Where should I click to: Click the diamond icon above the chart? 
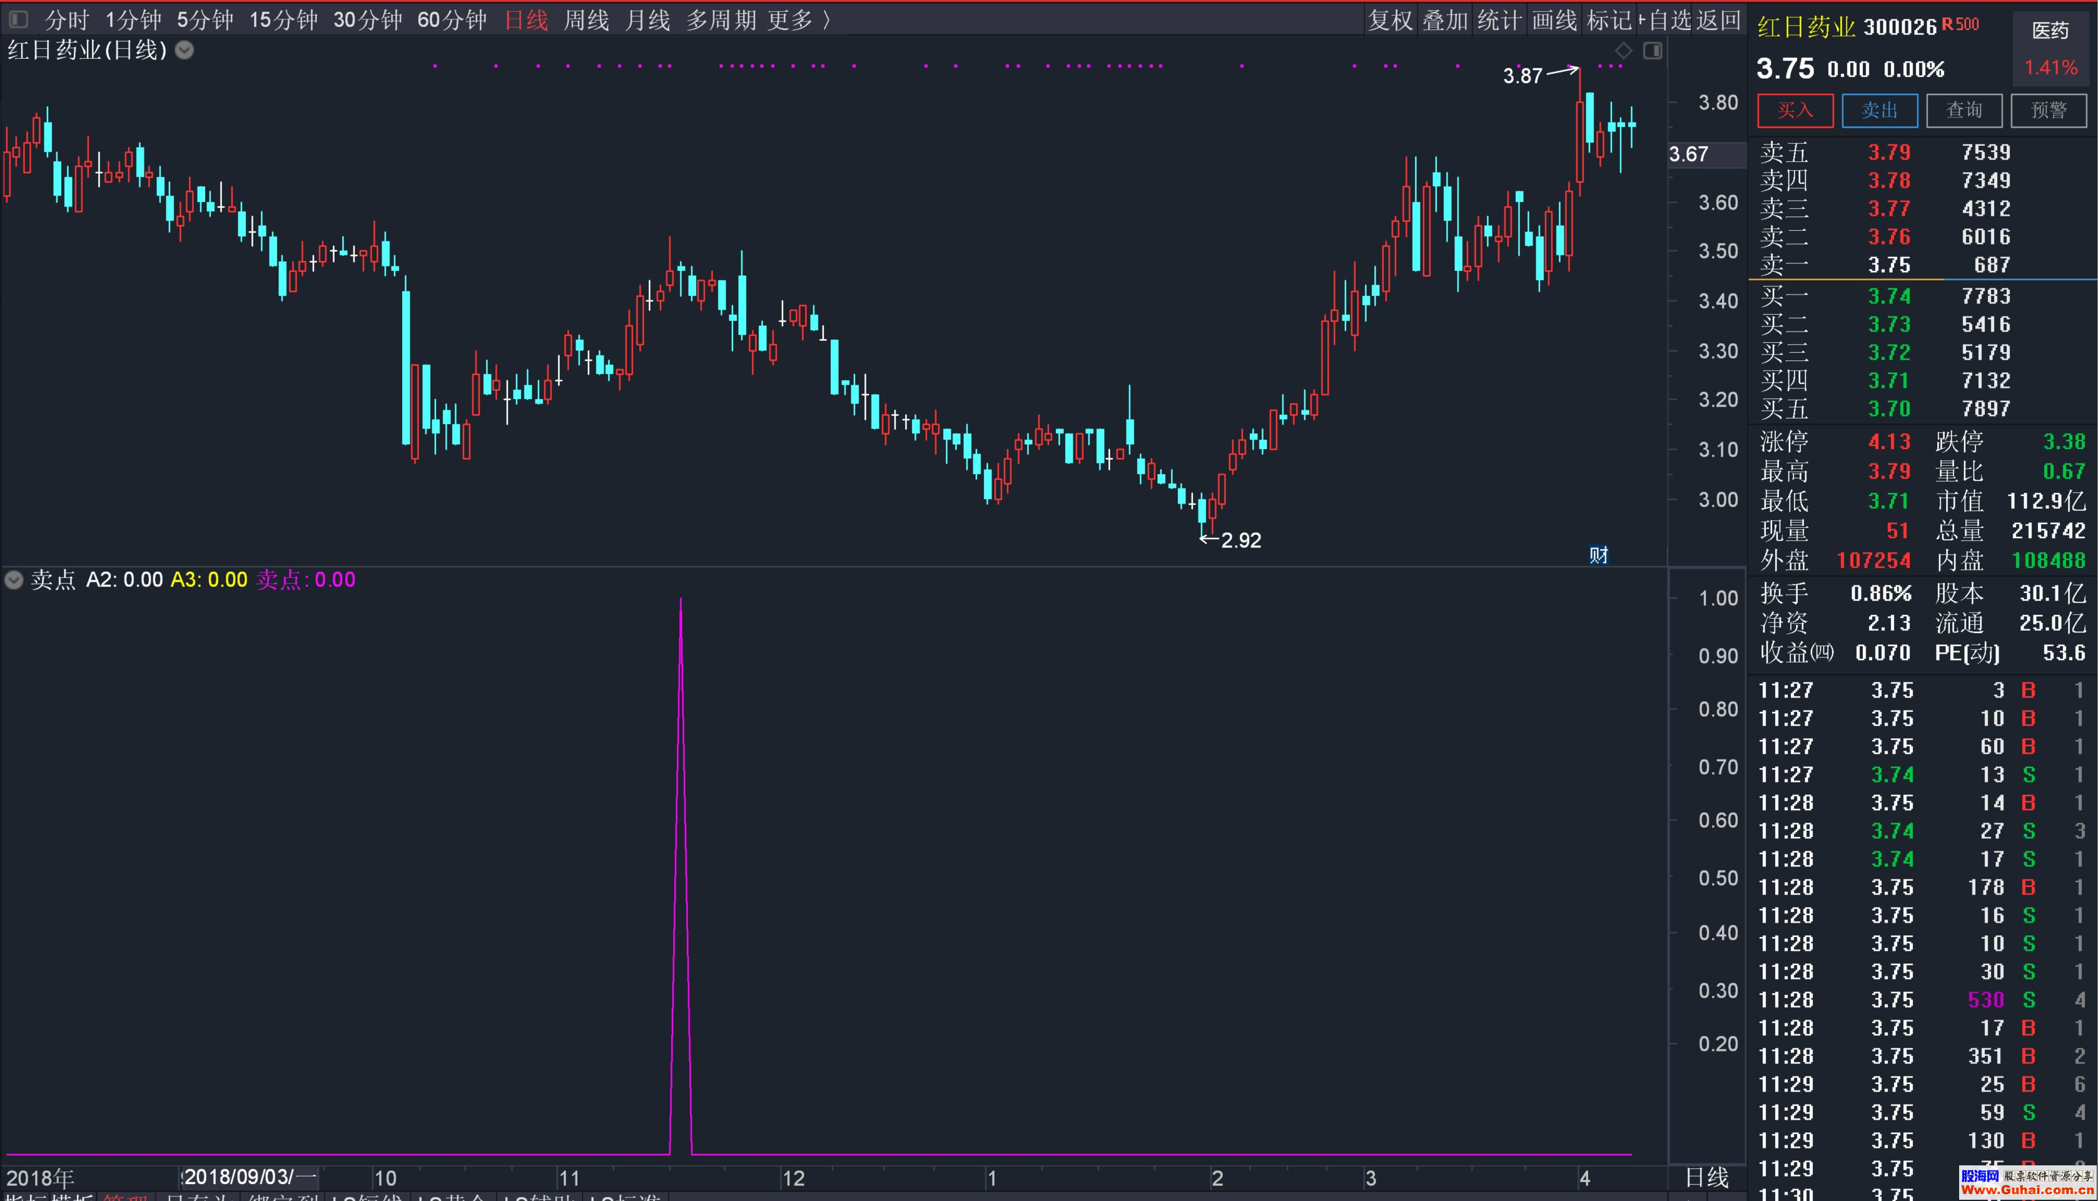pos(1623,51)
